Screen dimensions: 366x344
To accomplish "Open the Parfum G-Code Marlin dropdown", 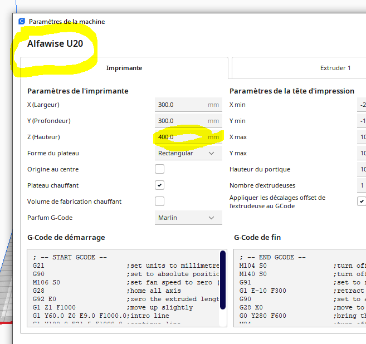I will (188, 218).
